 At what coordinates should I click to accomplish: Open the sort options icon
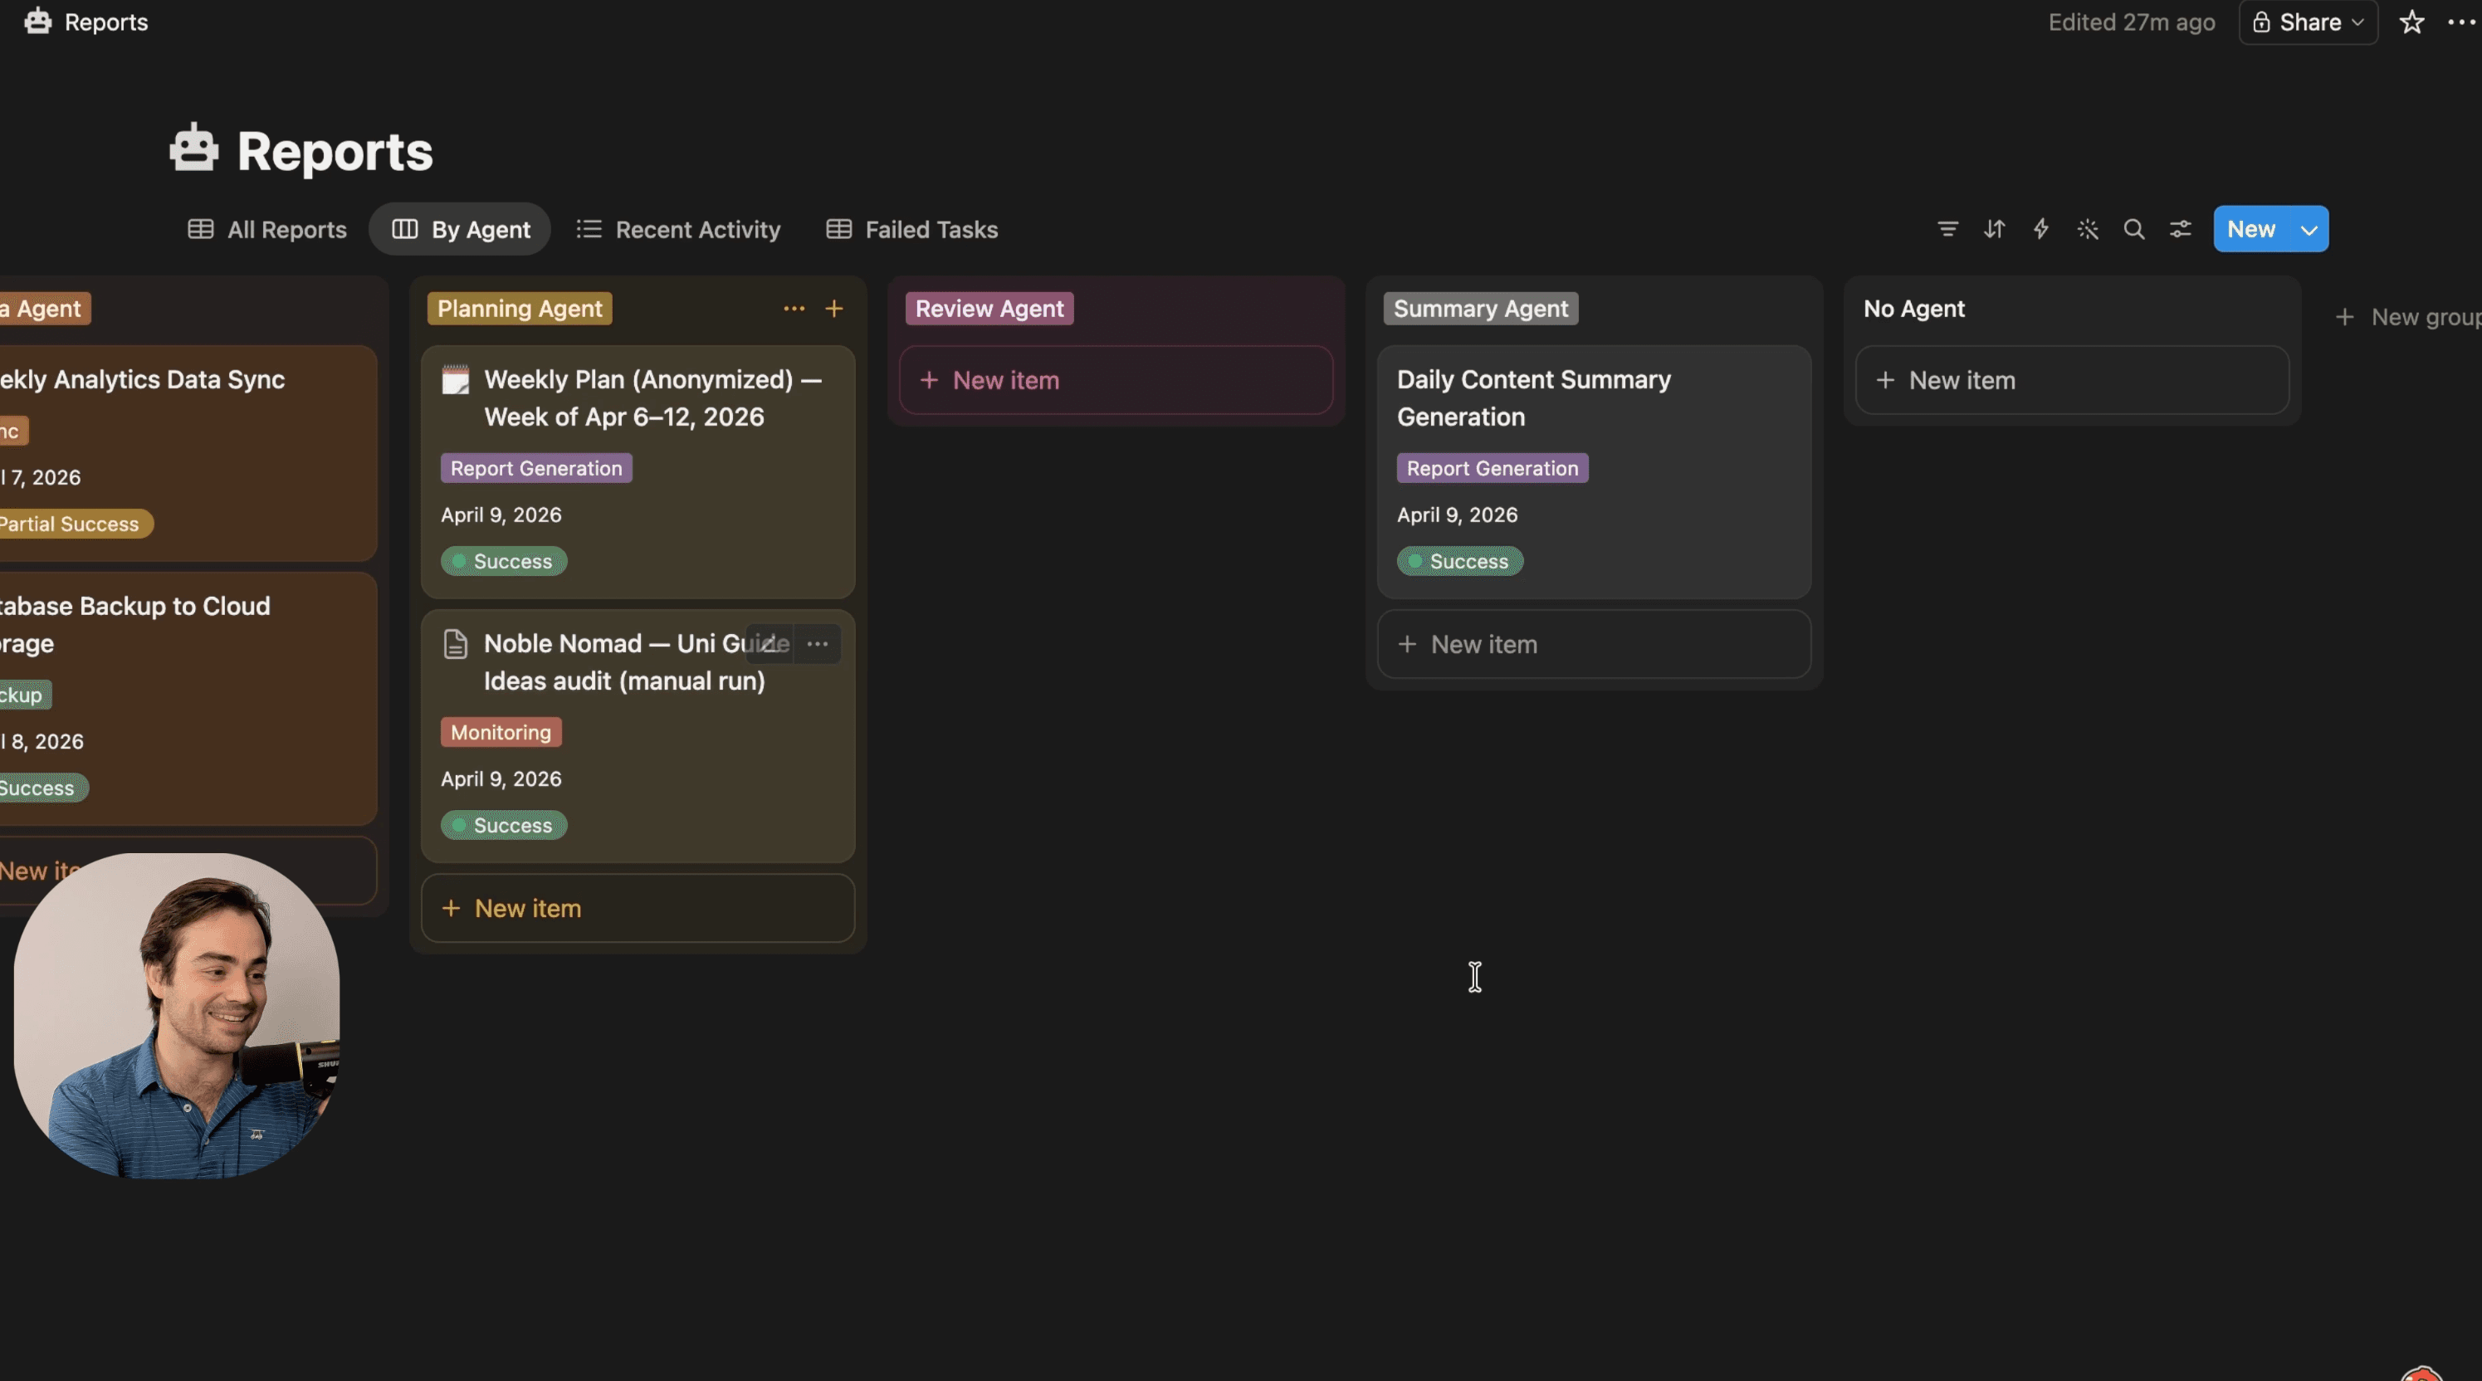pos(1995,229)
